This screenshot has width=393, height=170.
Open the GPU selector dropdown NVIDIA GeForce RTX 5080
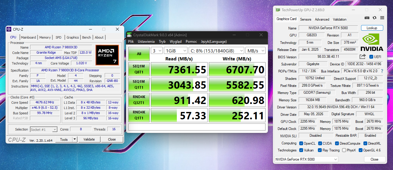click(x=306, y=159)
